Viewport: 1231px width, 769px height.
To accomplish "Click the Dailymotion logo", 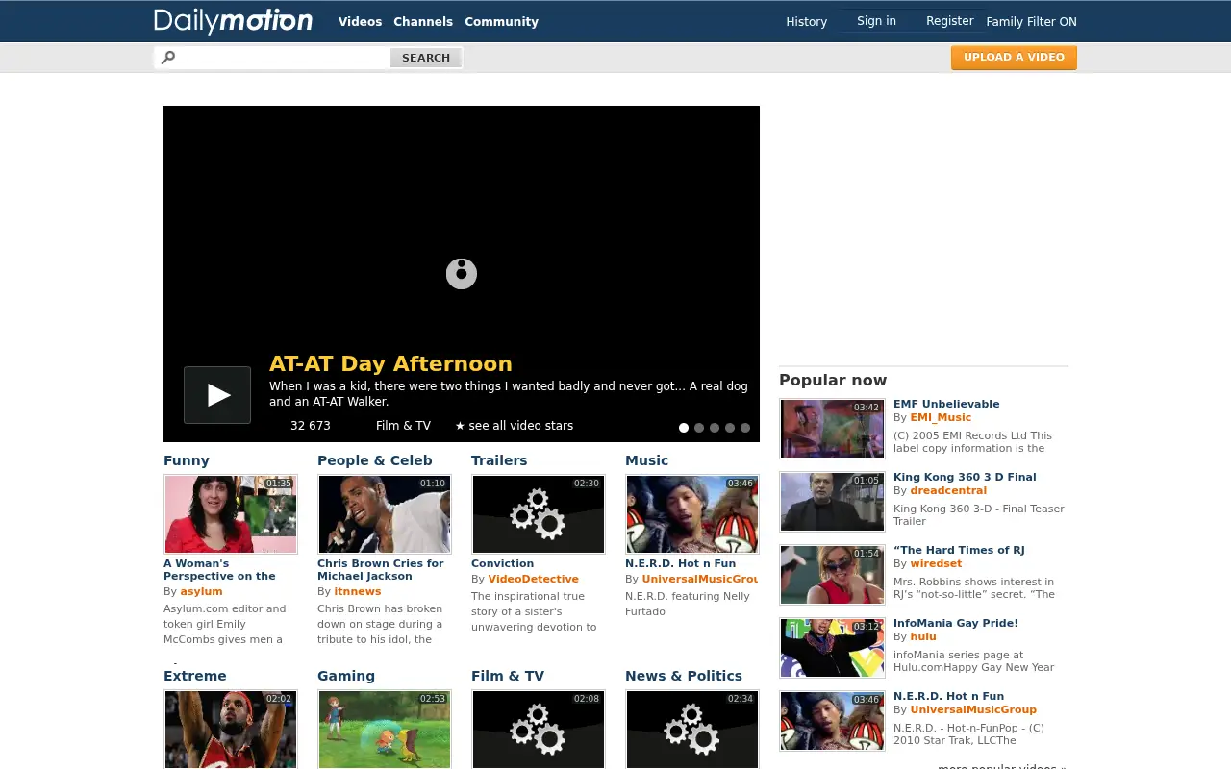I will pos(233,20).
